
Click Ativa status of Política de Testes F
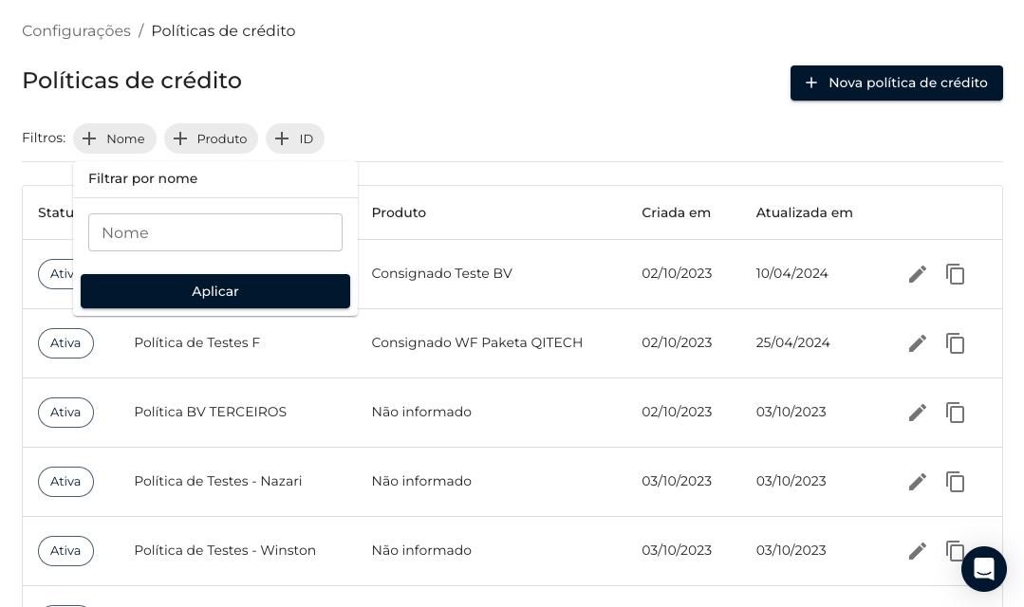[65, 343]
